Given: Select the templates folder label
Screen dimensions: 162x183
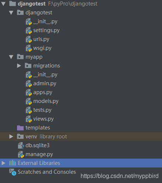Looking at the screenshot, I should tap(38, 128).
